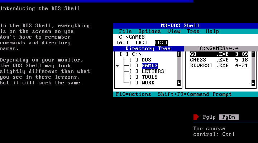Select the LETTERS directory

pos(153,71)
